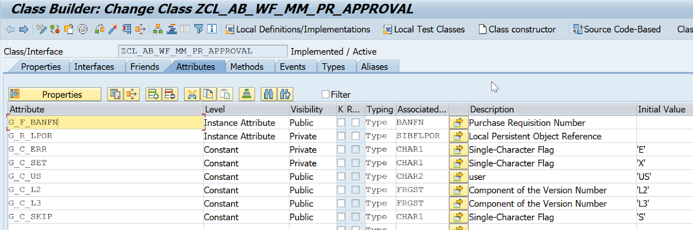This screenshot has height=230, width=693.
Task: Open class documentation info icon
Action: pos(212,29)
